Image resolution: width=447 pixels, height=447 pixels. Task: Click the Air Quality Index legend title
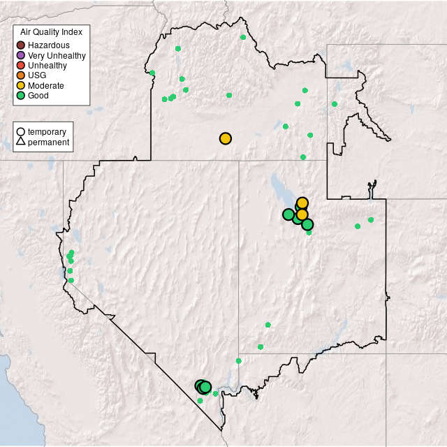coord(52,32)
